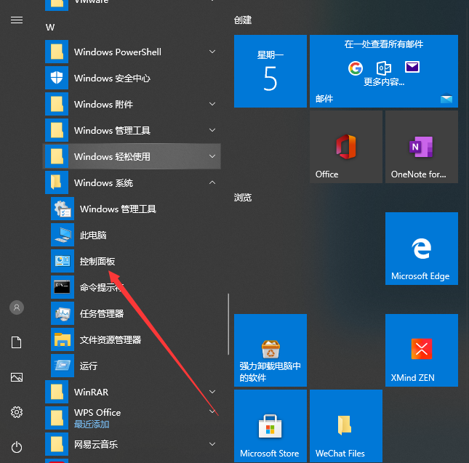Click the Outlook icon in mail tile
This screenshot has width=469, height=463.
point(384,68)
